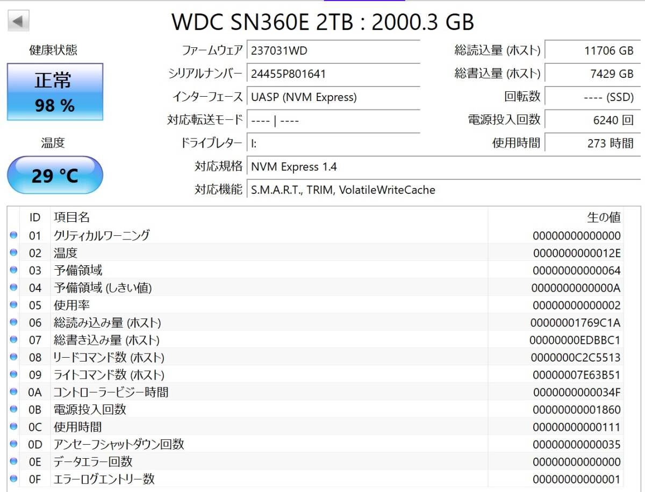Select raw value 00000000000064
The image size is (645, 492).
pos(577,270)
